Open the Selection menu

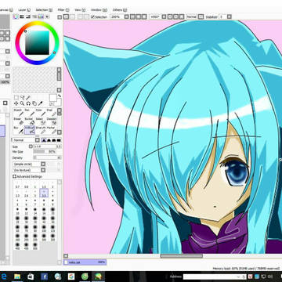coord(43,10)
